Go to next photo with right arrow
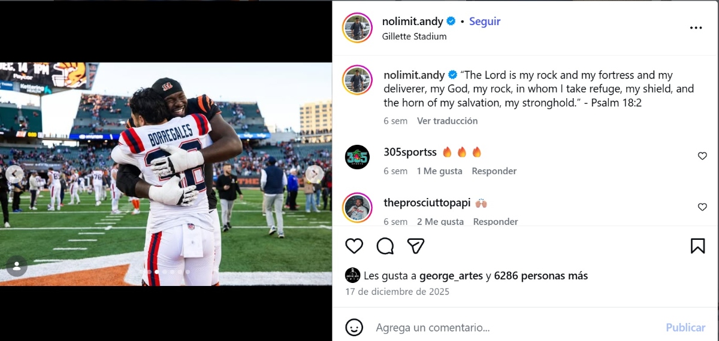Screen dimensions: 719x341 [314, 174]
